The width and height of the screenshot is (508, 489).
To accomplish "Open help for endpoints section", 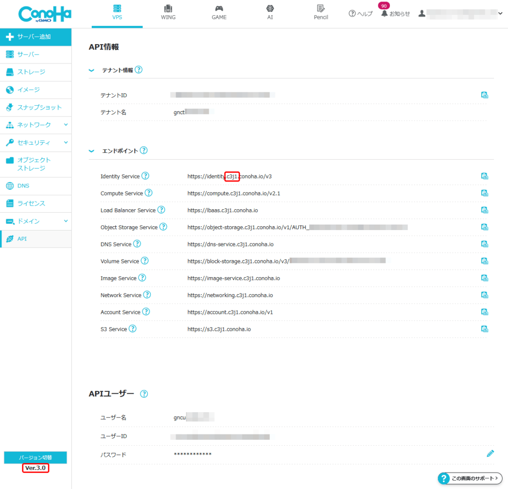I will (x=144, y=150).
